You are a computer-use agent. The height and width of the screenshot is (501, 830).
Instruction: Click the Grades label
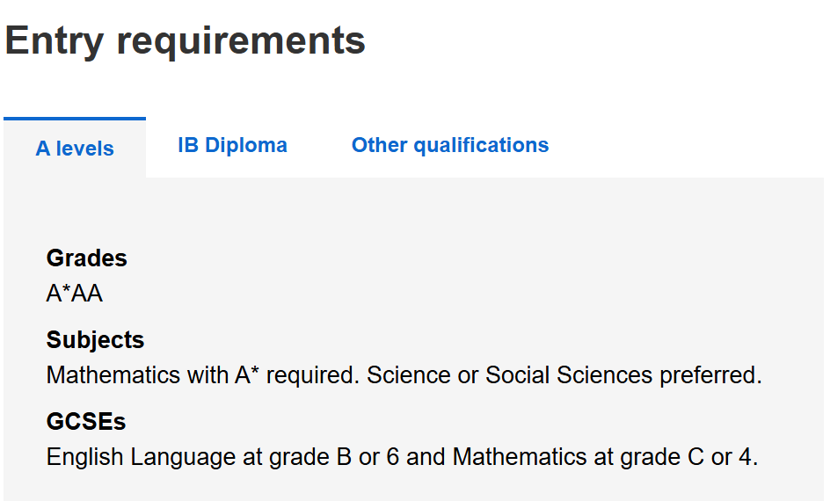[x=86, y=258]
